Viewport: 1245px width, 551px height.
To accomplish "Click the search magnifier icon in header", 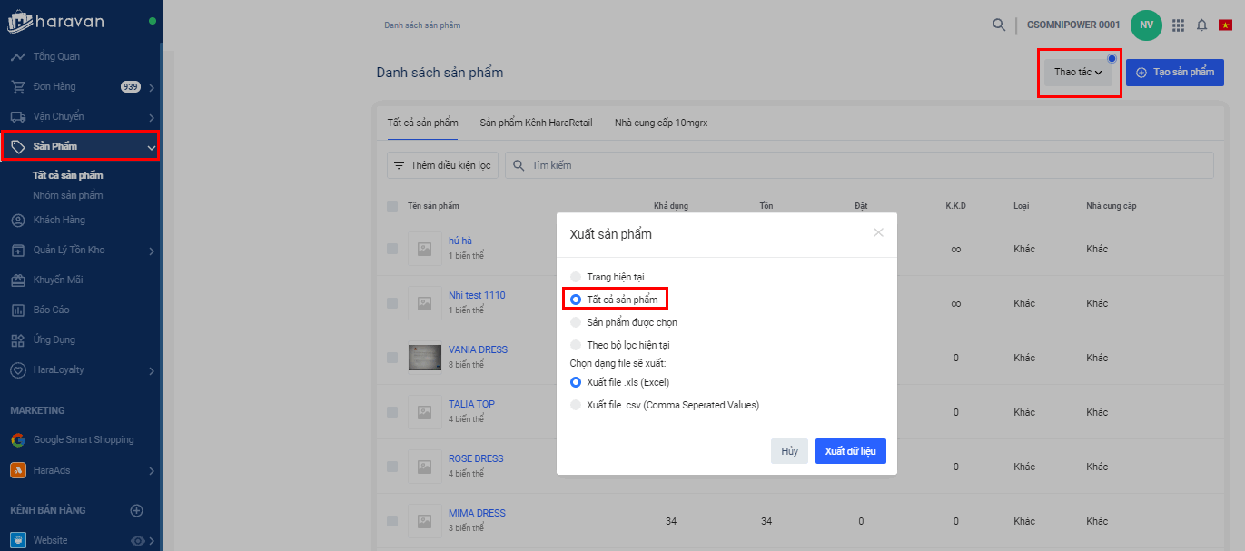I will tap(999, 25).
